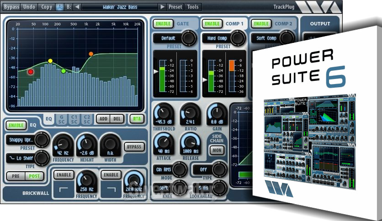
Task: Select the yellow EQ band node
Action: tap(50, 61)
